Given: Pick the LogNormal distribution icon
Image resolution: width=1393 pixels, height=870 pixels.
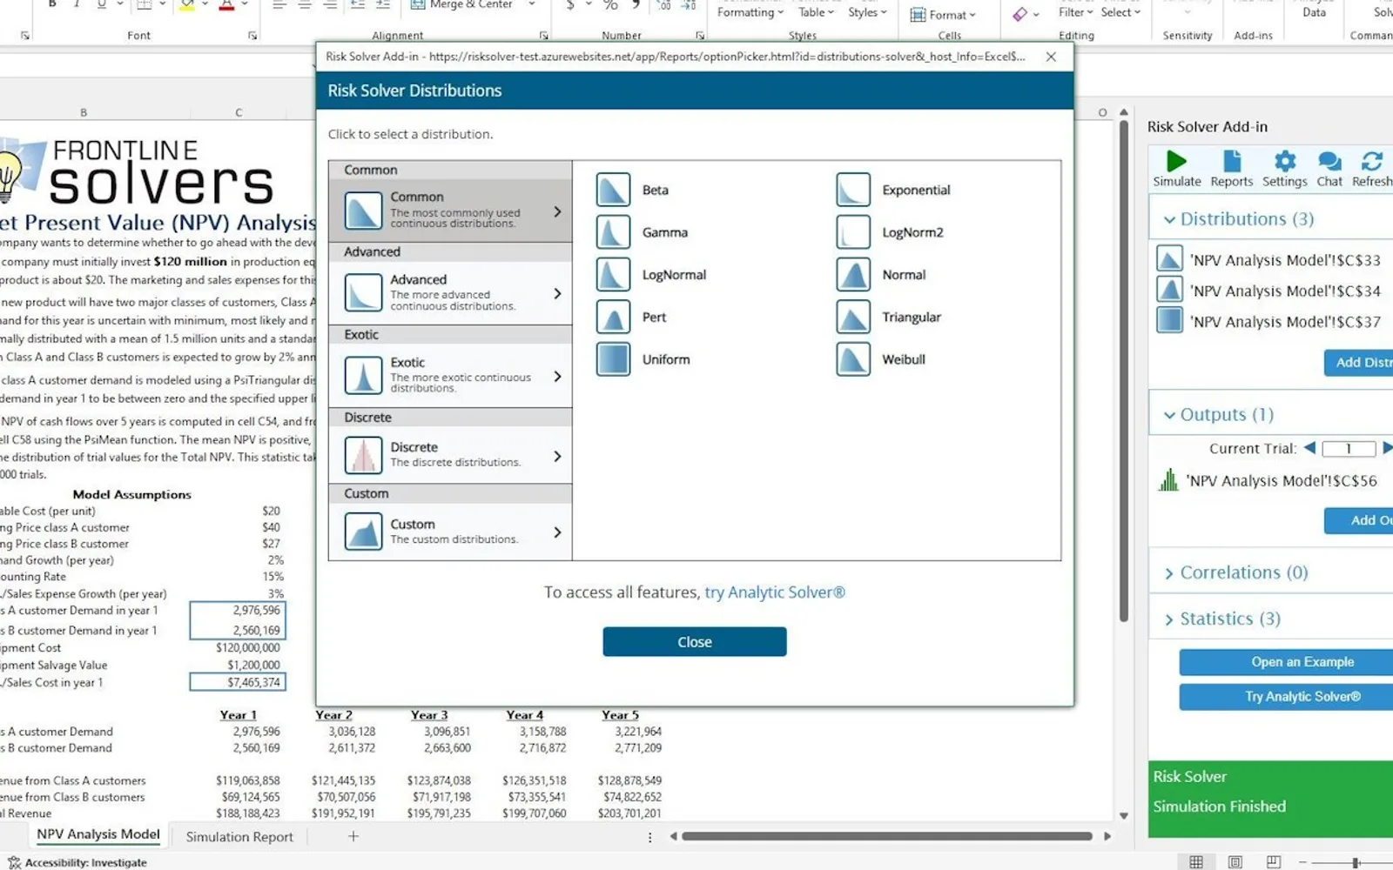Looking at the screenshot, I should [x=613, y=275].
